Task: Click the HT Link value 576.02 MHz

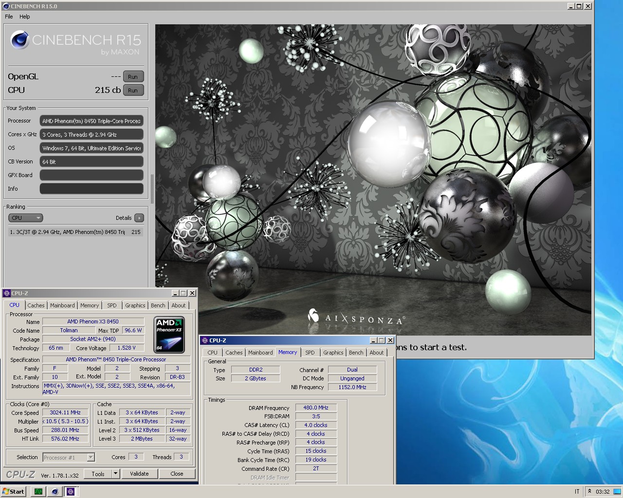Action: (x=65, y=439)
